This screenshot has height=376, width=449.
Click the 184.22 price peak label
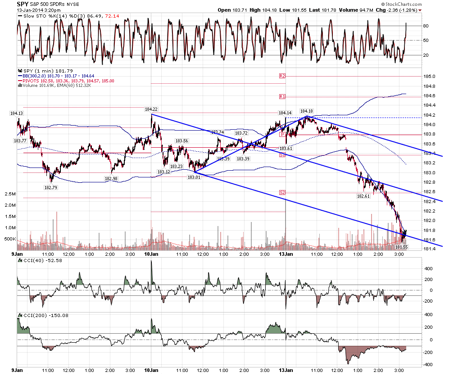151,109
